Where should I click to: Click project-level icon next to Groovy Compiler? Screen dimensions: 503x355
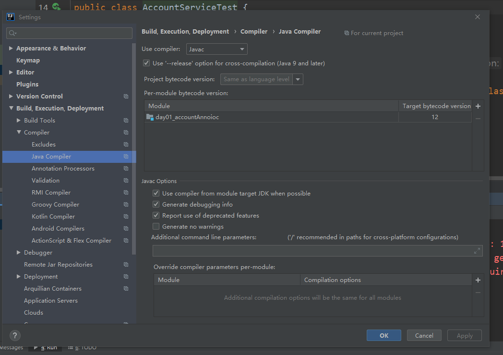126,205
